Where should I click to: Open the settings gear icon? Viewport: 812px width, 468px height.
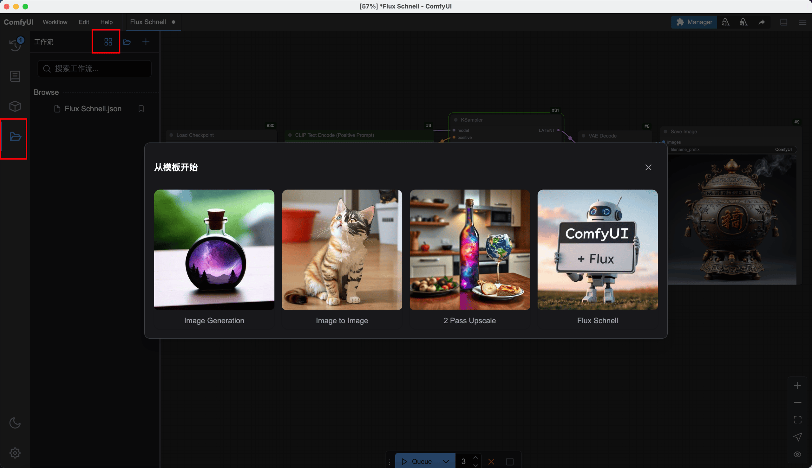[15, 453]
